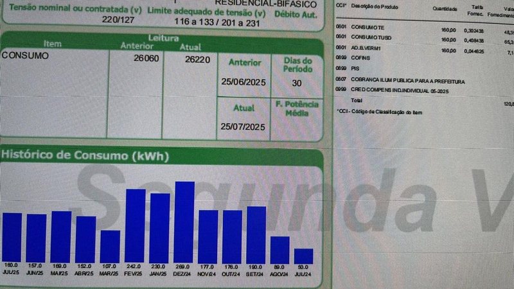
Task: Click the MAR/25 consumption bar
Action: coord(110,247)
